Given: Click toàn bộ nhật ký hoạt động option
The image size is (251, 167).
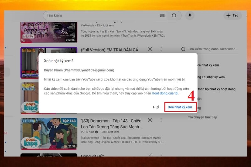Looking at the screenshot, I should (216, 89).
